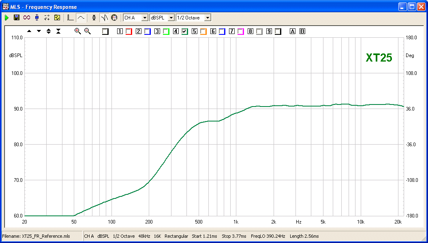Screen dimensions: 428x243
Task: Enable blue overlay checkbox 6
Action: pyautogui.click(x=222, y=32)
